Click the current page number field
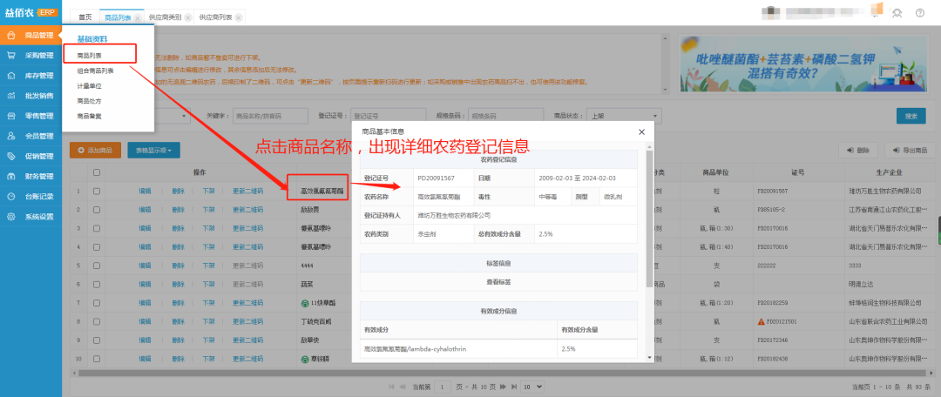 click(443, 387)
